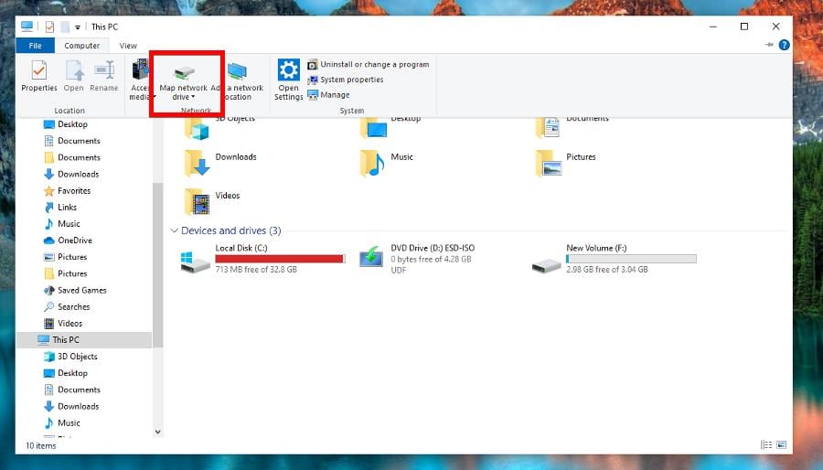Click the "713 MB free of 32.8 GB" text
The image size is (823, 470).
pyautogui.click(x=256, y=270)
